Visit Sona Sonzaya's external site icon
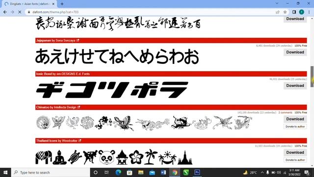314x177 pixels. pyautogui.click(x=78, y=40)
